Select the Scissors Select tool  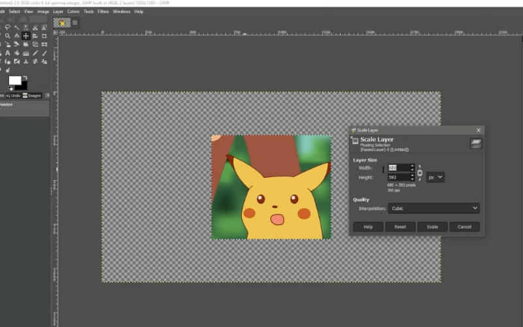pyautogui.click(x=35, y=27)
